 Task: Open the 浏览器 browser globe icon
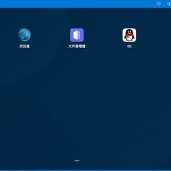click(x=24, y=35)
